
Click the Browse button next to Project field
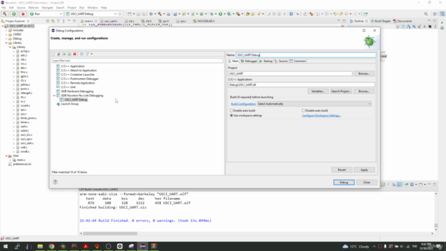point(364,74)
